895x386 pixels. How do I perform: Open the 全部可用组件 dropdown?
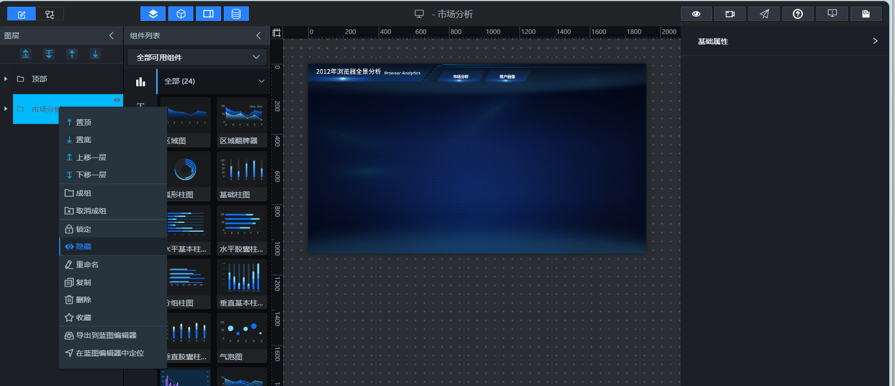point(197,57)
